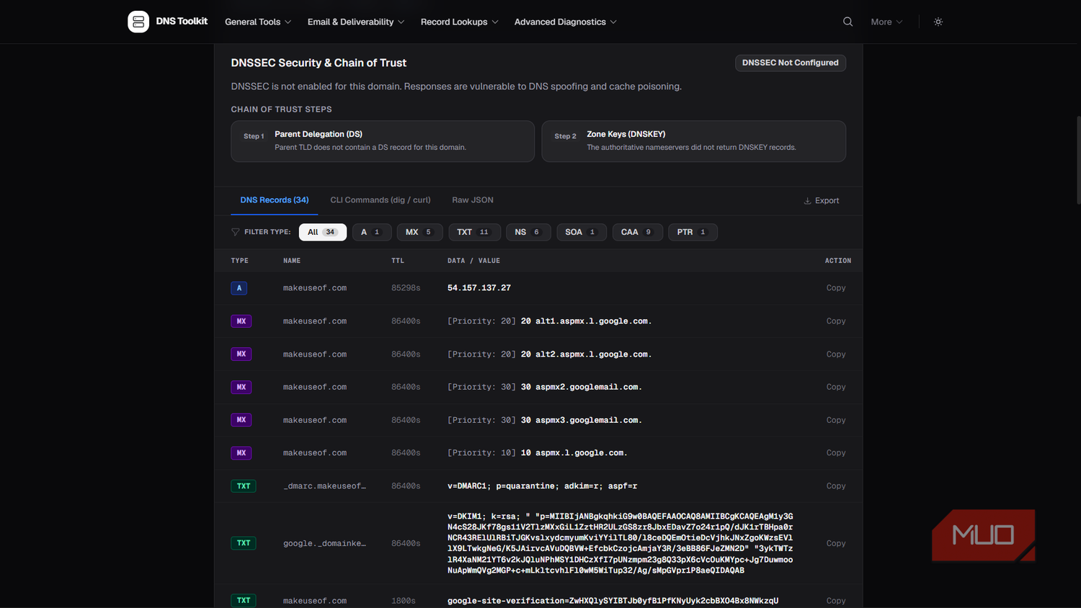Filter records by NS type

coord(528,232)
